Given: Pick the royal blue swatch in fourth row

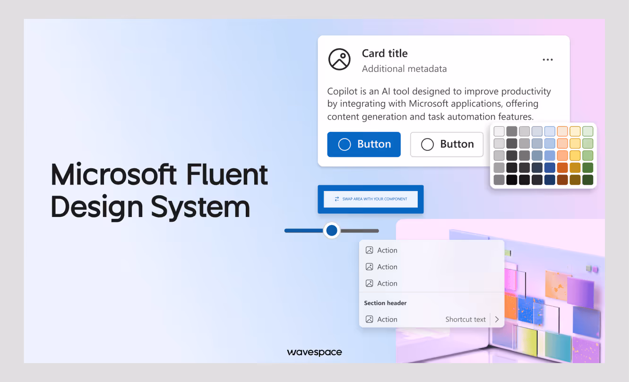Looking at the screenshot, I should tap(550, 167).
